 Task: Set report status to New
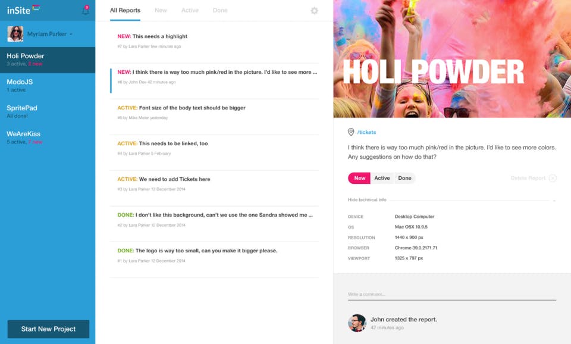tap(359, 178)
